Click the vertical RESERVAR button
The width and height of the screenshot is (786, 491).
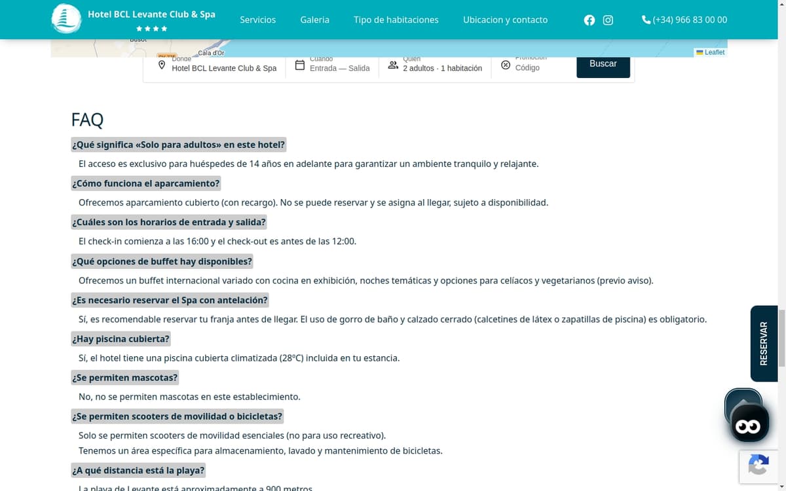point(764,344)
